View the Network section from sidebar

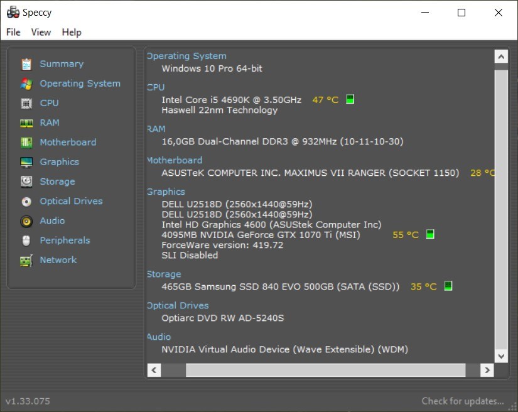[58, 260]
